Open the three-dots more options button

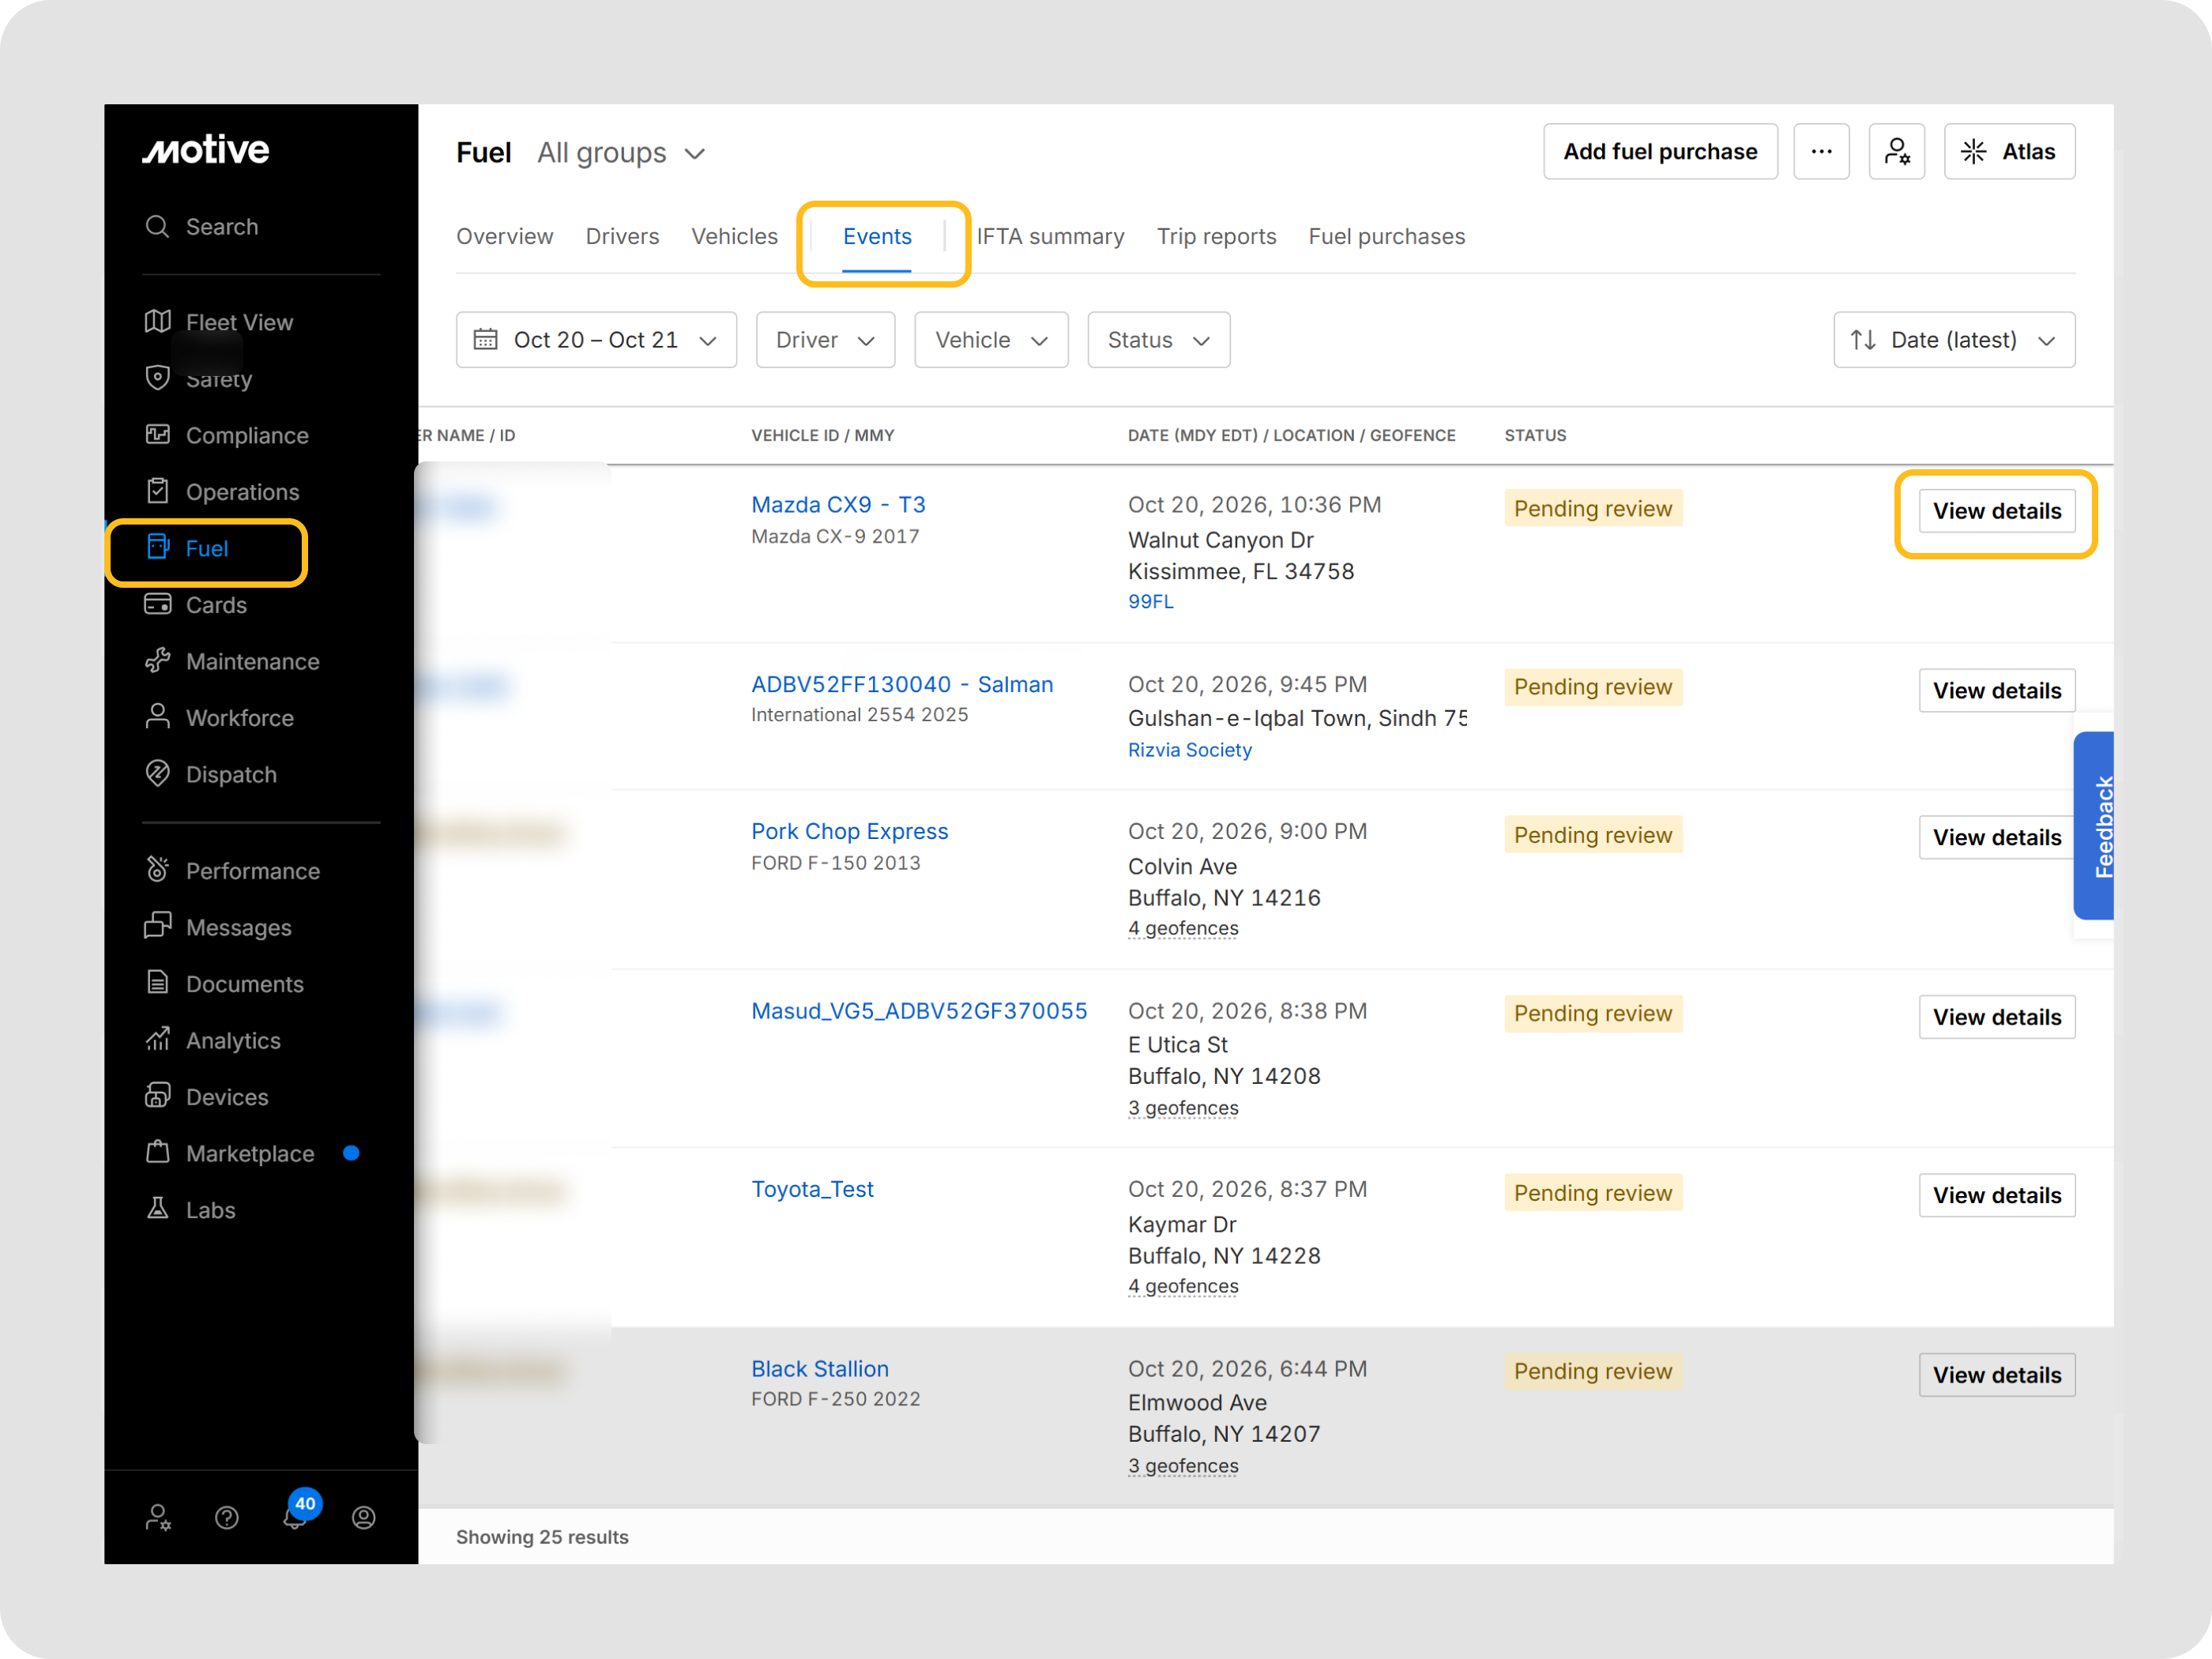[1821, 152]
